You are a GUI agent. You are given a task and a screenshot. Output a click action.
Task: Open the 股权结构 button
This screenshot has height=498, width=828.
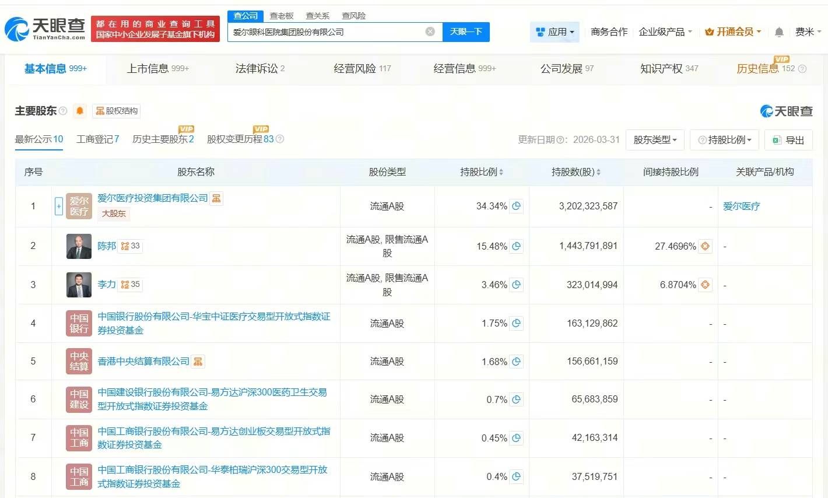click(x=117, y=111)
